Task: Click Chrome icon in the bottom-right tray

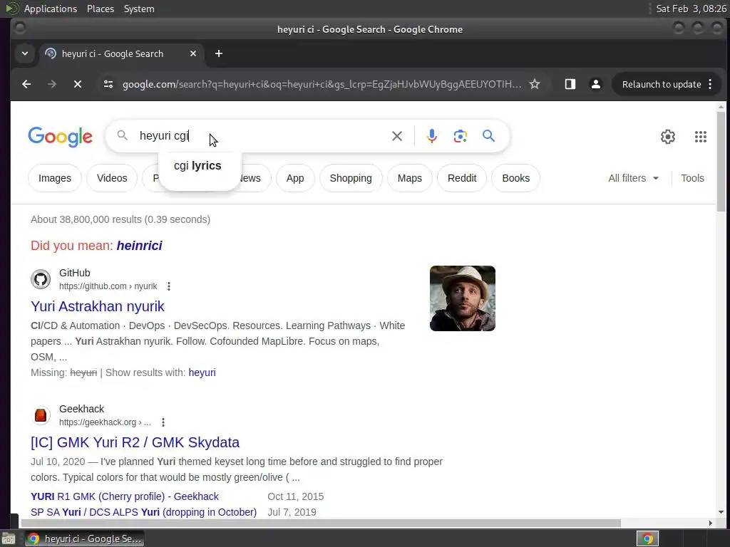Action: pos(647,538)
